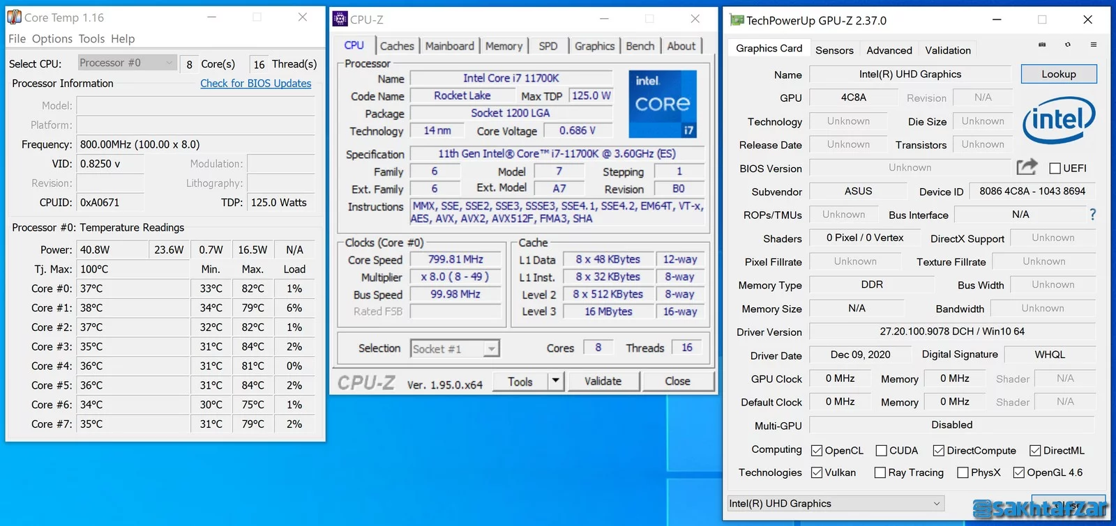Toggle the DirectML checkbox
The height and width of the screenshot is (526, 1116).
pos(1035,451)
